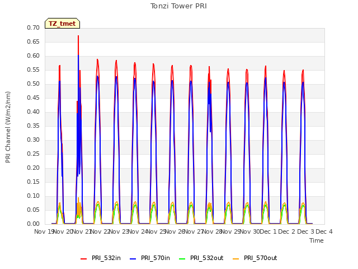Click the 0.05 y-axis tick label
Screen dimensions: 358x269
pos(34,210)
